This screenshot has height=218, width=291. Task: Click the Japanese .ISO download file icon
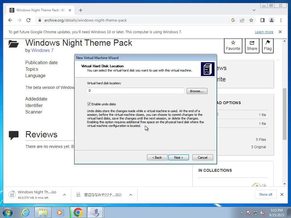tap(78, 194)
